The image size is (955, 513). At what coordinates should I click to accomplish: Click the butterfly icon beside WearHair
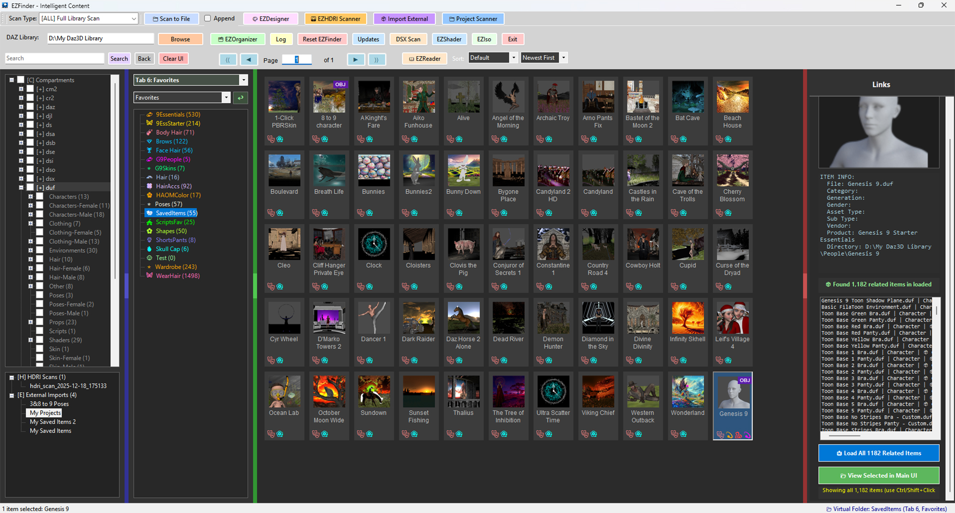(x=149, y=276)
